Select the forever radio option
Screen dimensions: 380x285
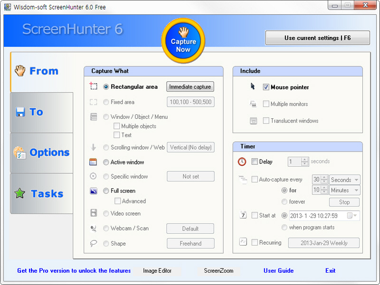(x=284, y=201)
